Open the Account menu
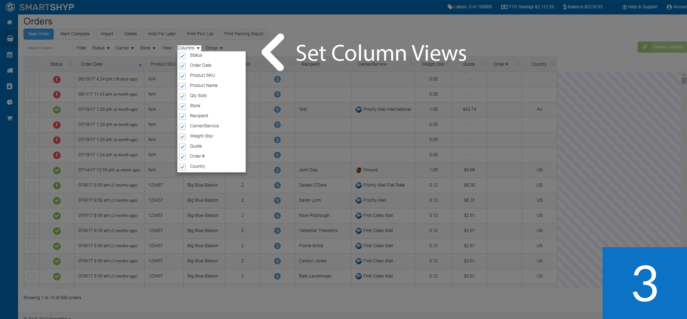The height and width of the screenshot is (319, 687). point(677,7)
